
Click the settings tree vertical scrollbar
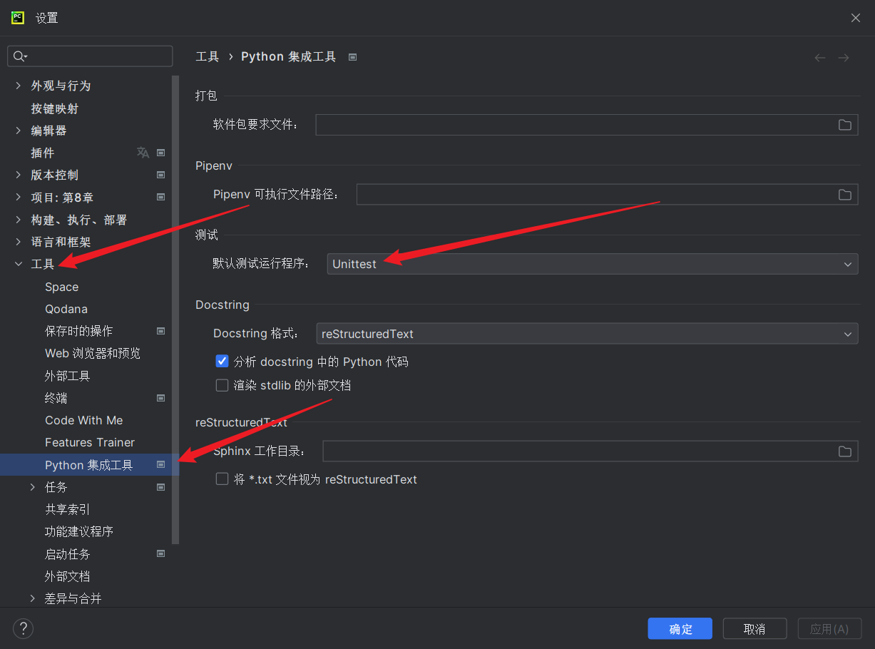pos(175,307)
